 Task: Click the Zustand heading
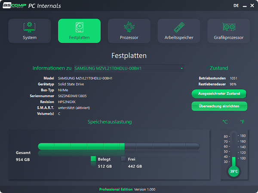pyautogui.click(x=219, y=68)
